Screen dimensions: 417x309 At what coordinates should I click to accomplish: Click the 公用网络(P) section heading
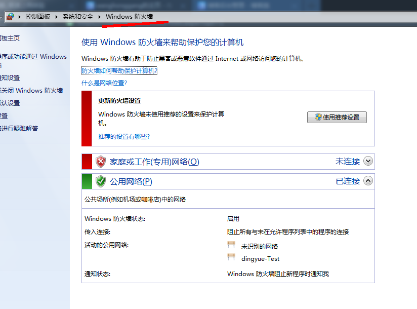[x=131, y=182]
